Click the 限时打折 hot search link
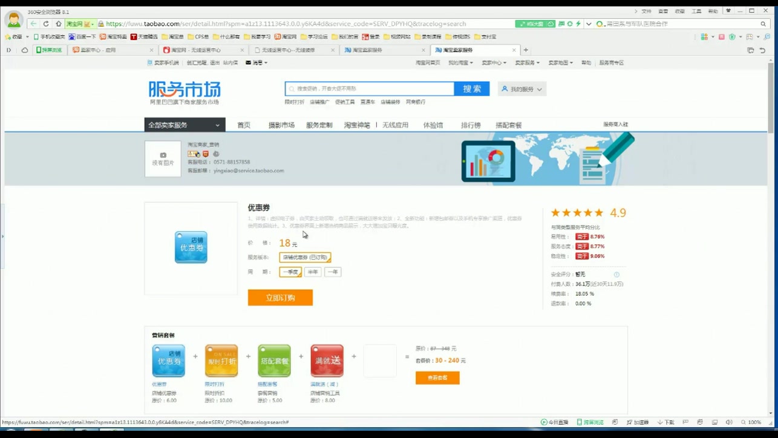 point(295,102)
